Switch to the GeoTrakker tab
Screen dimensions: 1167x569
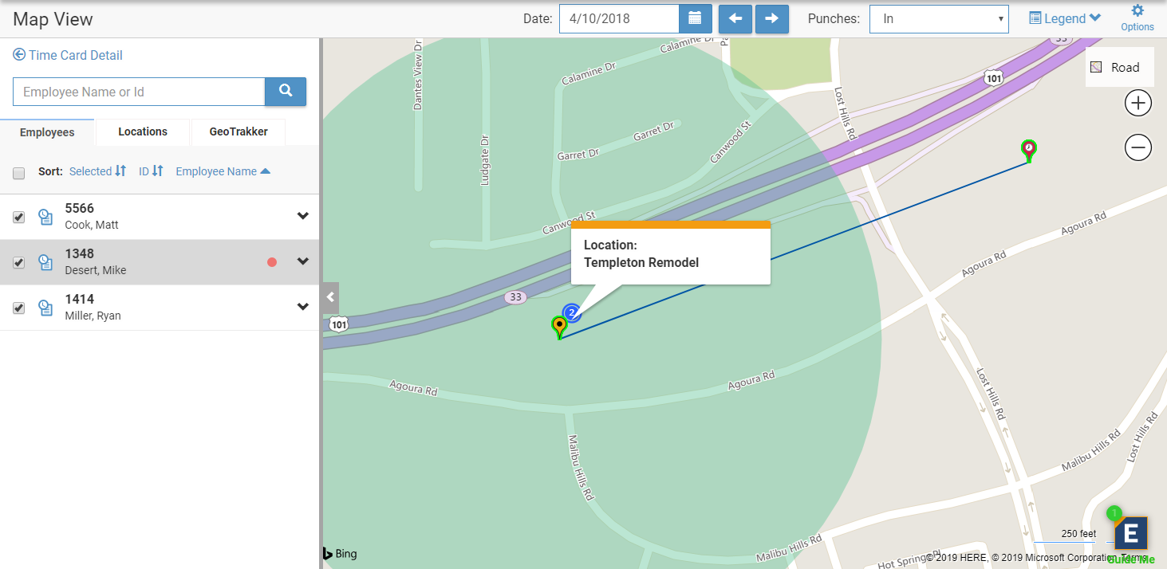(x=239, y=132)
